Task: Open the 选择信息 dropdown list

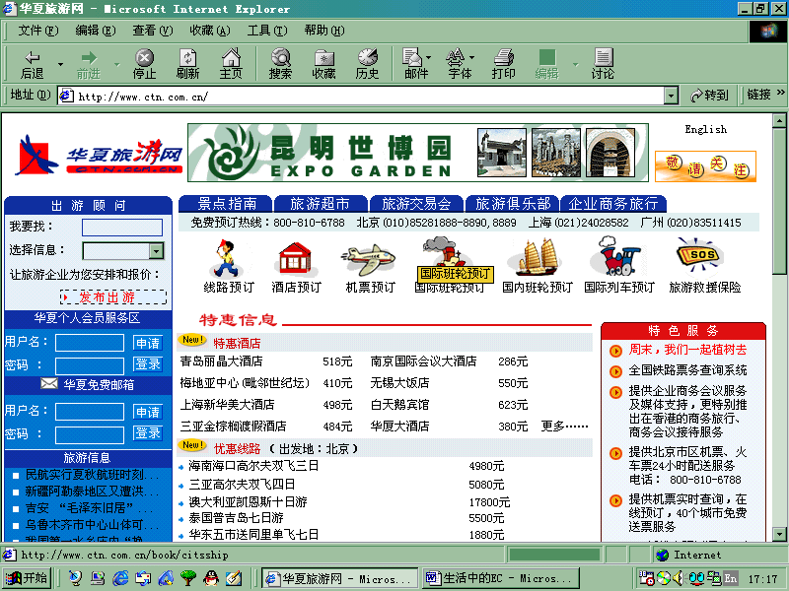Action: (157, 251)
